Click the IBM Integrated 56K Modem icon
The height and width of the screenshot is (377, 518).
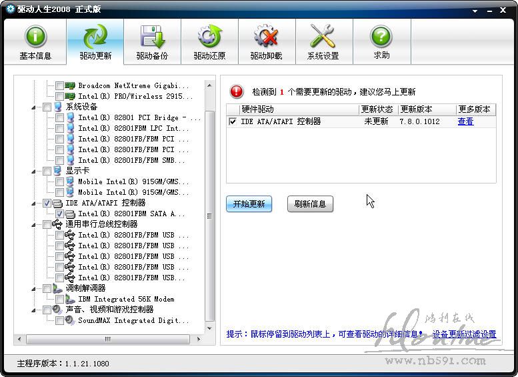click(x=70, y=299)
